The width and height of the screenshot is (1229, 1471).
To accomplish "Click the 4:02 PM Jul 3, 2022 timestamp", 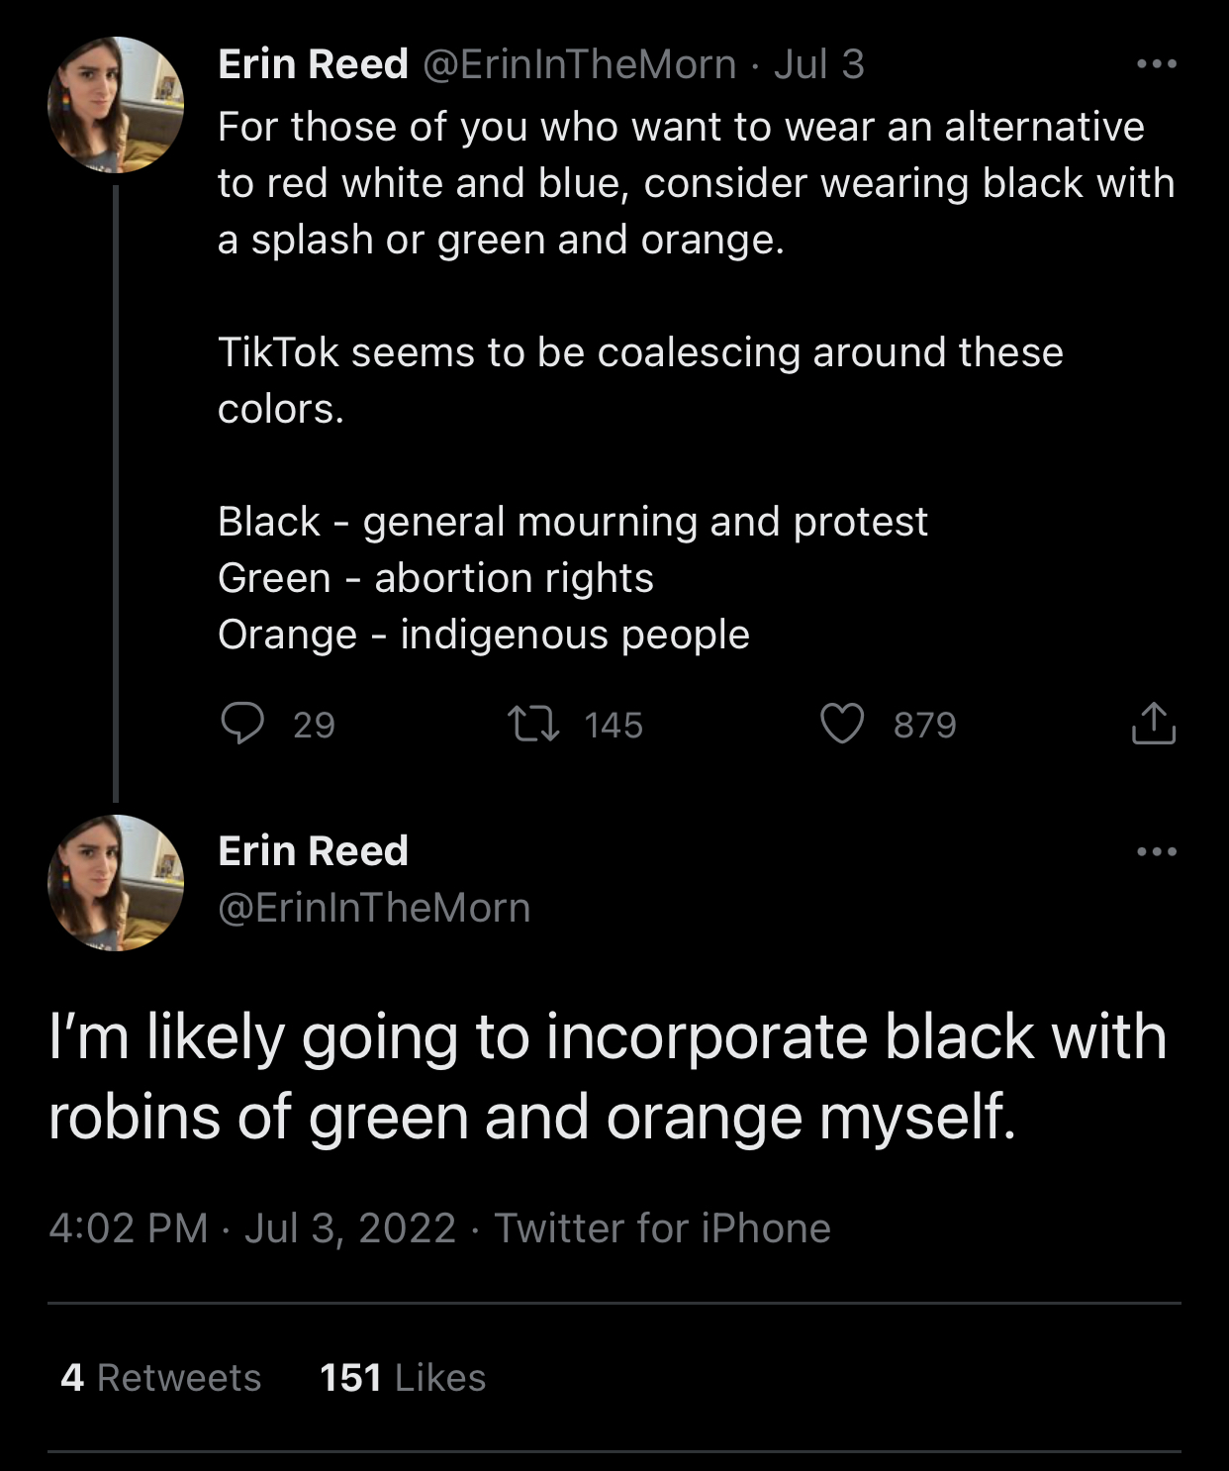I will coord(252,1227).
